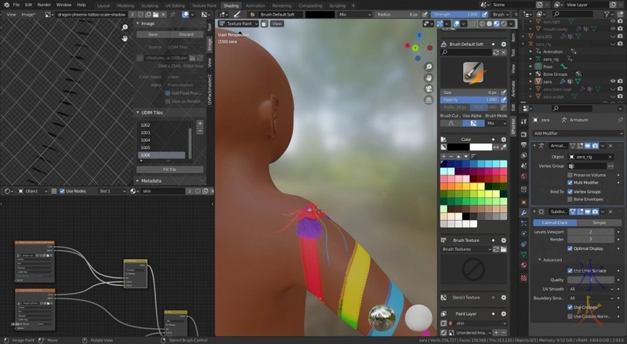Open the Render menu
Image resolution: width=627 pixels, height=344 pixels.
[x=44, y=5]
